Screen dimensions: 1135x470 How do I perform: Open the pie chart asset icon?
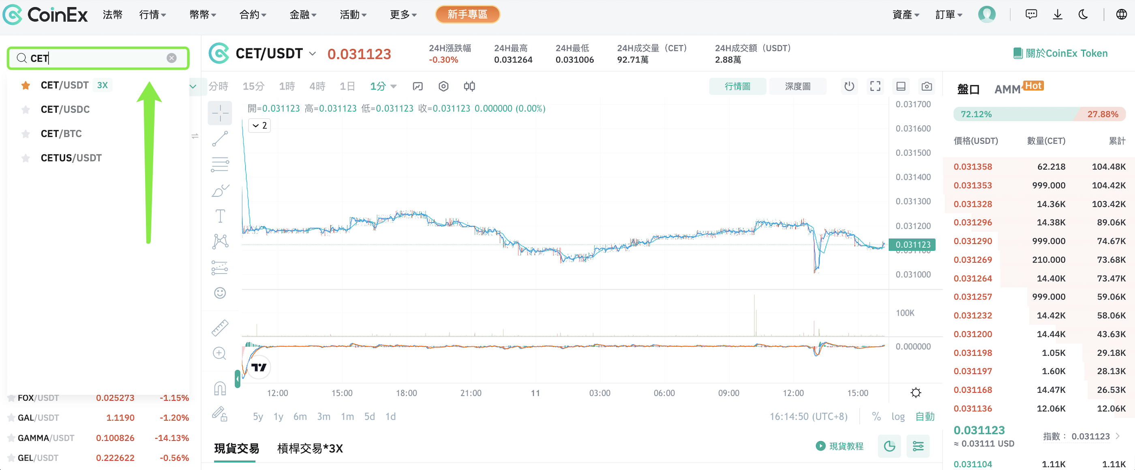890,446
